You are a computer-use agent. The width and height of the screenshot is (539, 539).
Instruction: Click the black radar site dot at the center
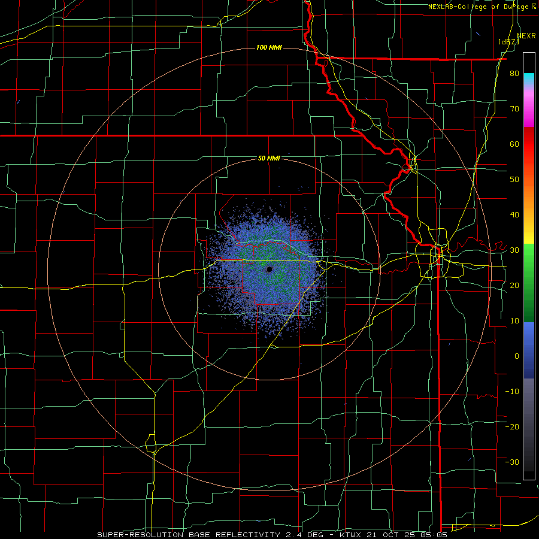[x=269, y=269]
